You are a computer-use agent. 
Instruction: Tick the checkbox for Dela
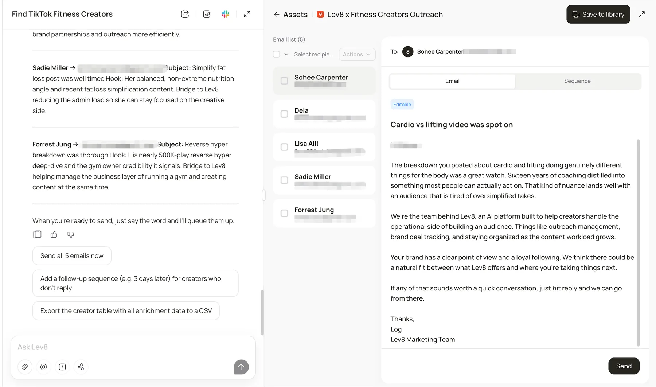pyautogui.click(x=284, y=114)
